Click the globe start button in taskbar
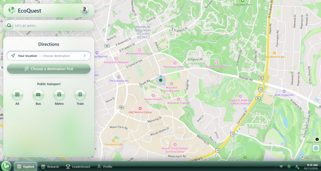Viewport: 321px width, 171px height. tap(6, 166)
